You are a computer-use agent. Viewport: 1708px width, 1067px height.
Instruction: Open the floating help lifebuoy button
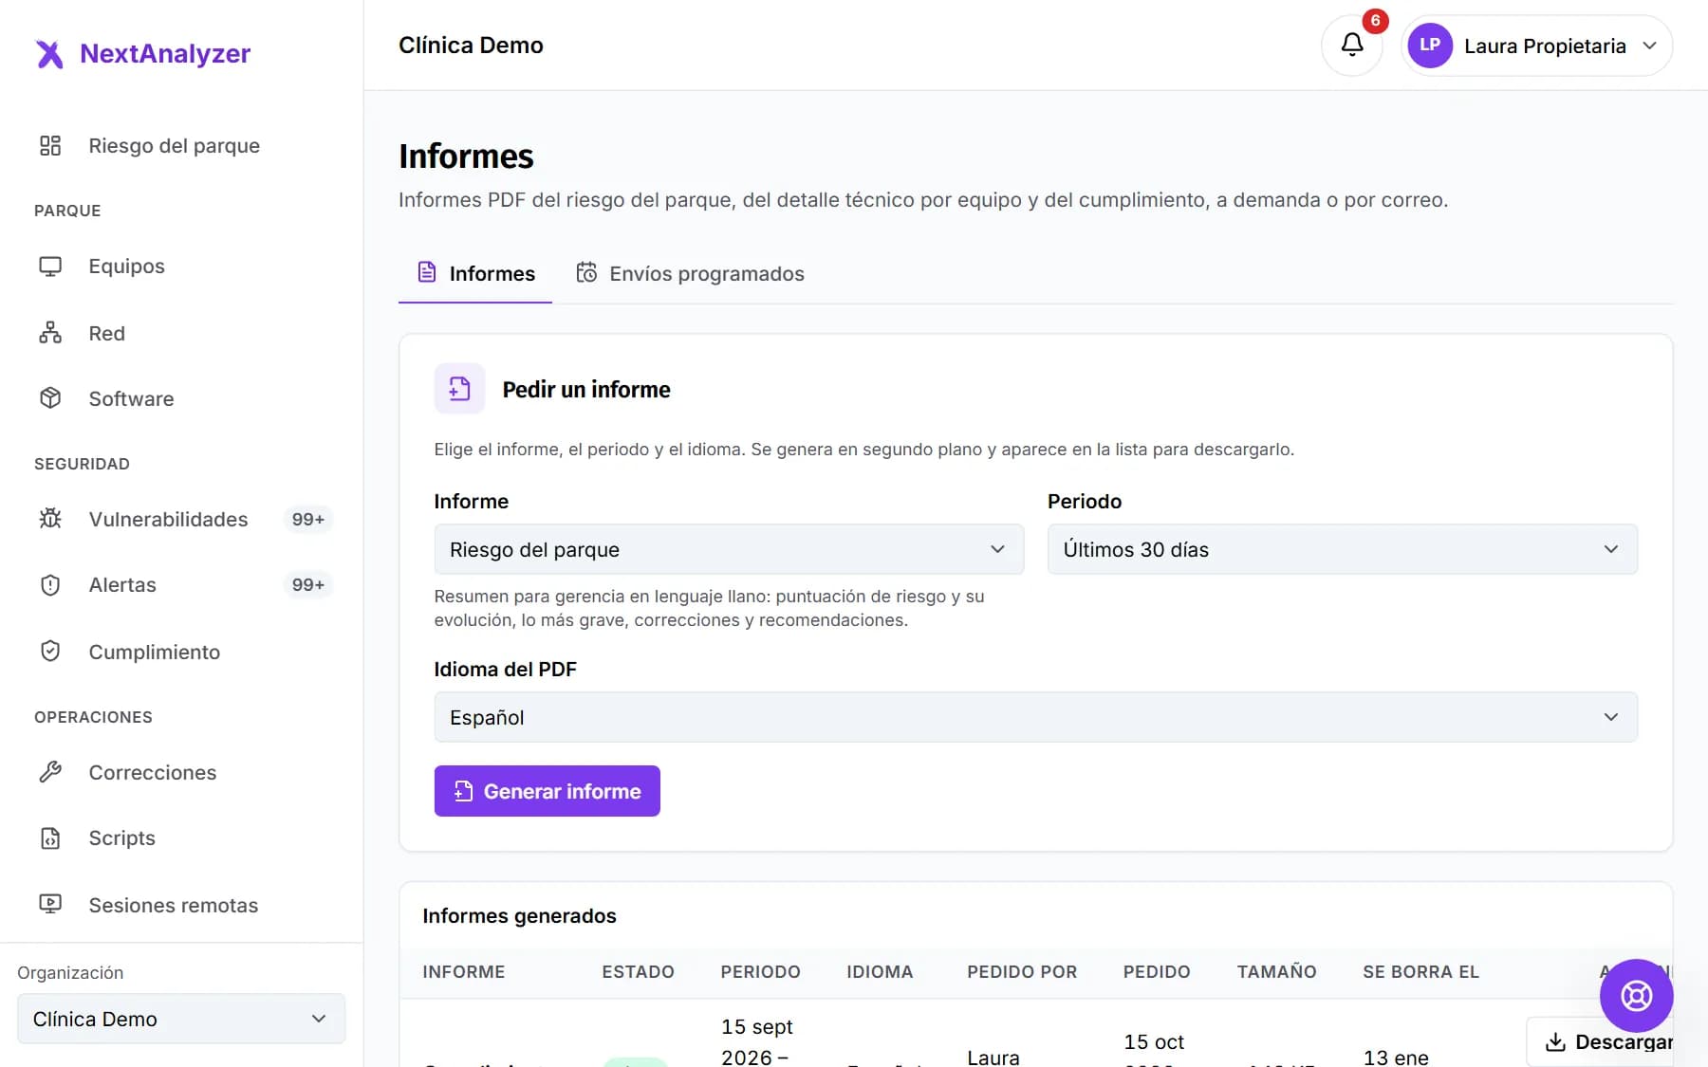tap(1636, 996)
